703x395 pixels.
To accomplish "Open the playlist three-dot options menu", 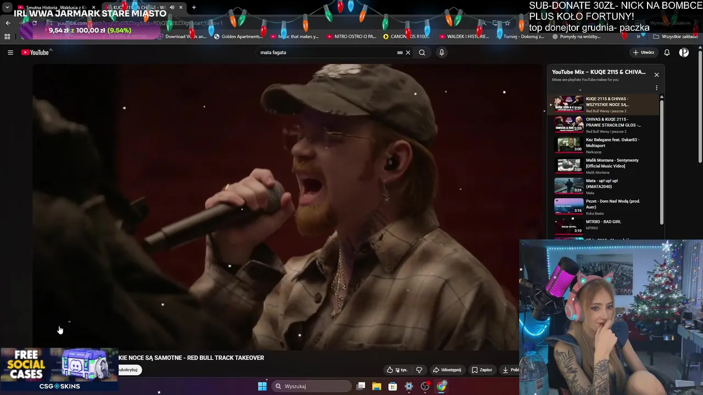I will coord(656,88).
